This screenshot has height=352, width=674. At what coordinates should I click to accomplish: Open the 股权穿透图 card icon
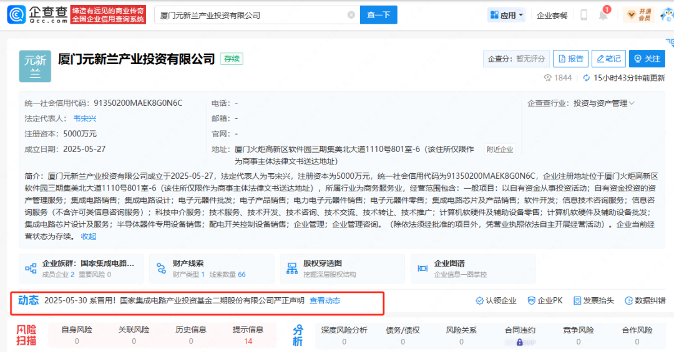click(291, 269)
